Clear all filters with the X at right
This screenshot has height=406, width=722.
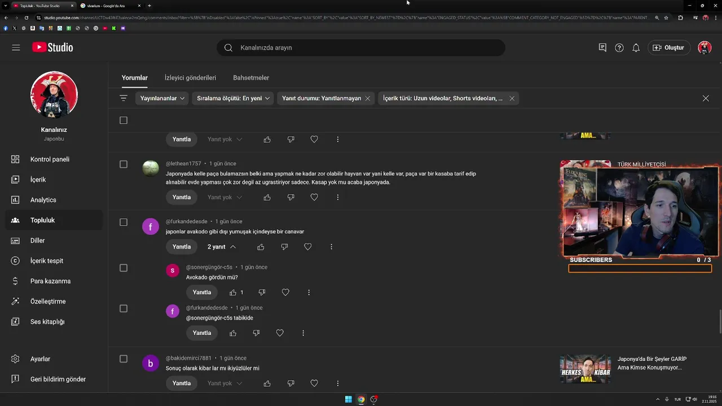coord(706,98)
